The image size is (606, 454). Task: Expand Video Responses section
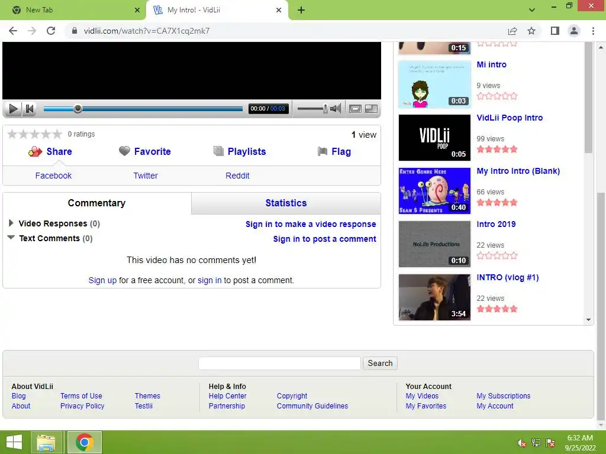pos(11,223)
